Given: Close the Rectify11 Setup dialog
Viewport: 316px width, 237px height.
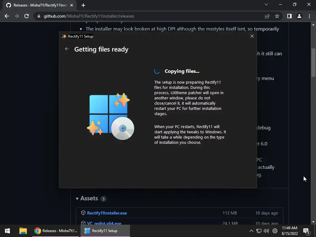Looking at the screenshot, I should (252, 36).
